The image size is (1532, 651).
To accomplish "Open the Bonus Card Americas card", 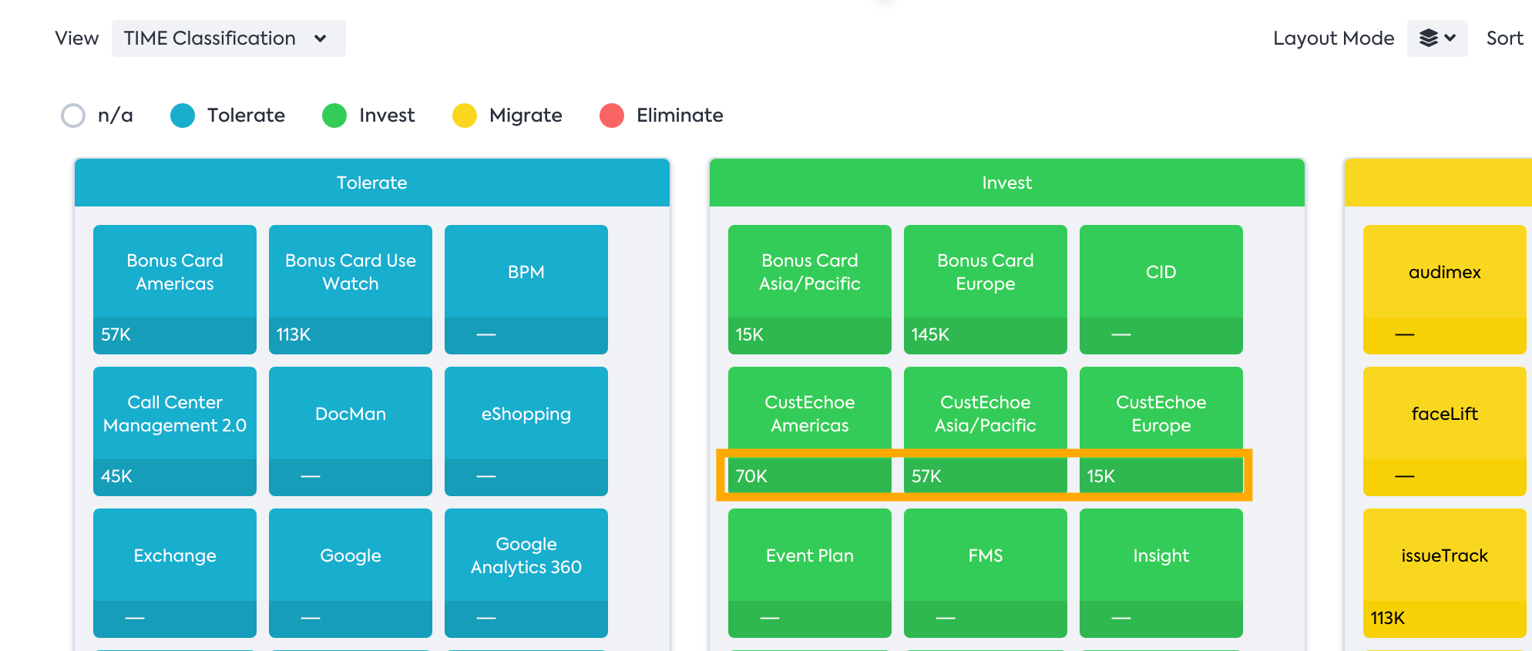I will pyautogui.click(x=175, y=290).
